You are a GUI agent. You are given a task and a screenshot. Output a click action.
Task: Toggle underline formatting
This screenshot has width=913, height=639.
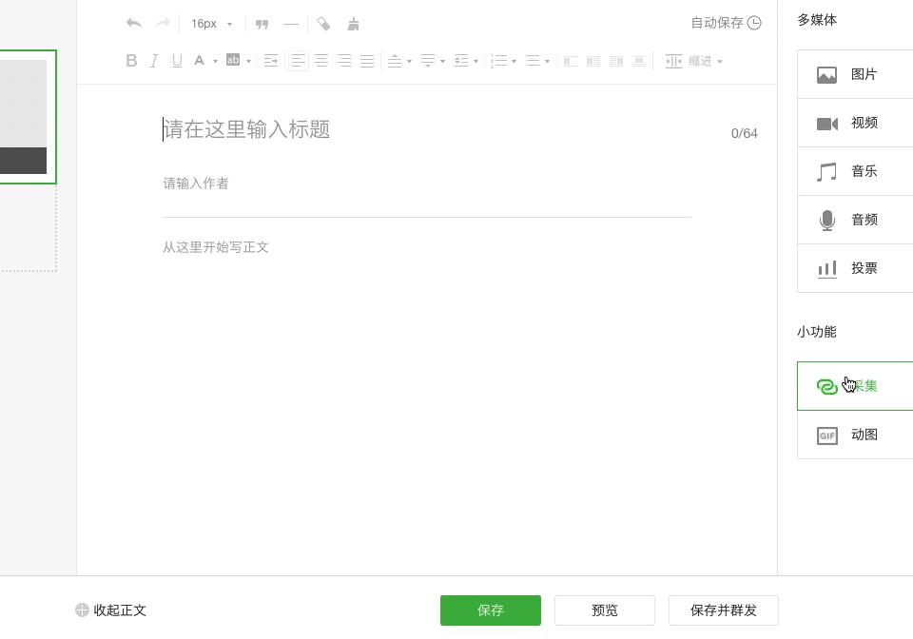tap(177, 61)
